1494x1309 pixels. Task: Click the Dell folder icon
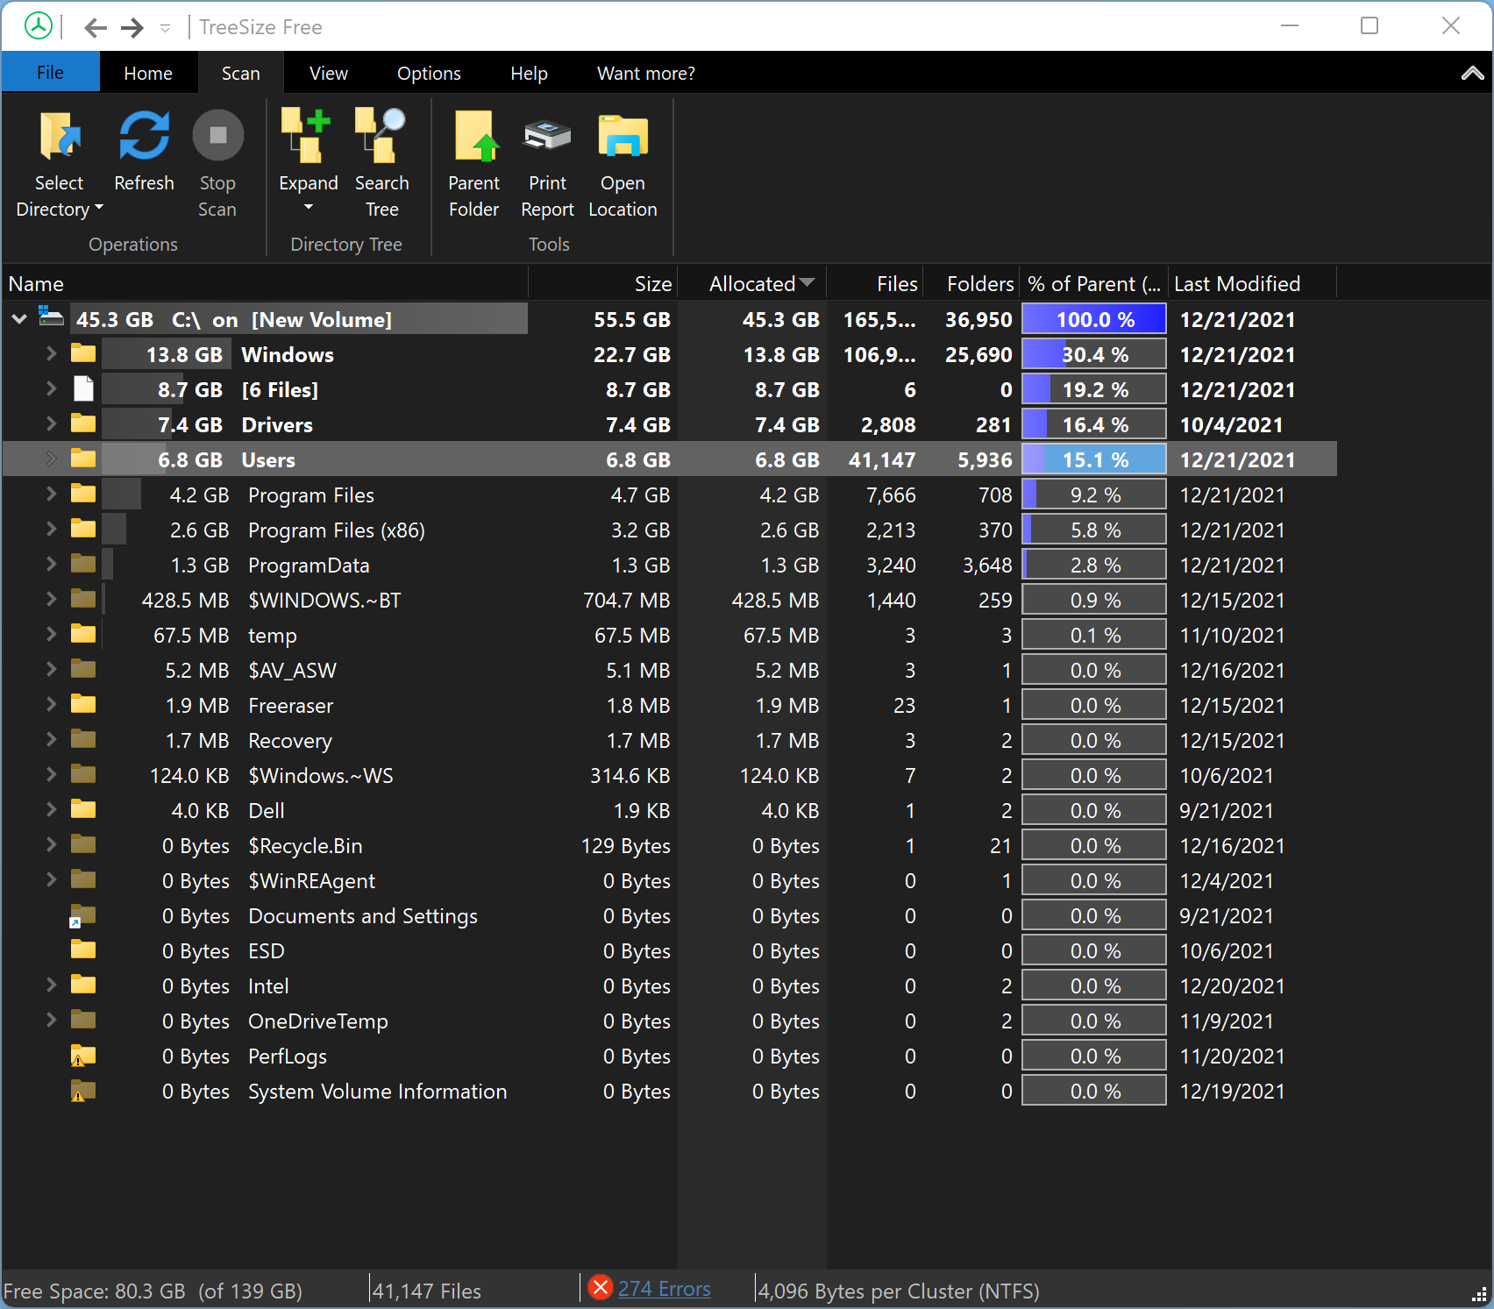pos(83,809)
